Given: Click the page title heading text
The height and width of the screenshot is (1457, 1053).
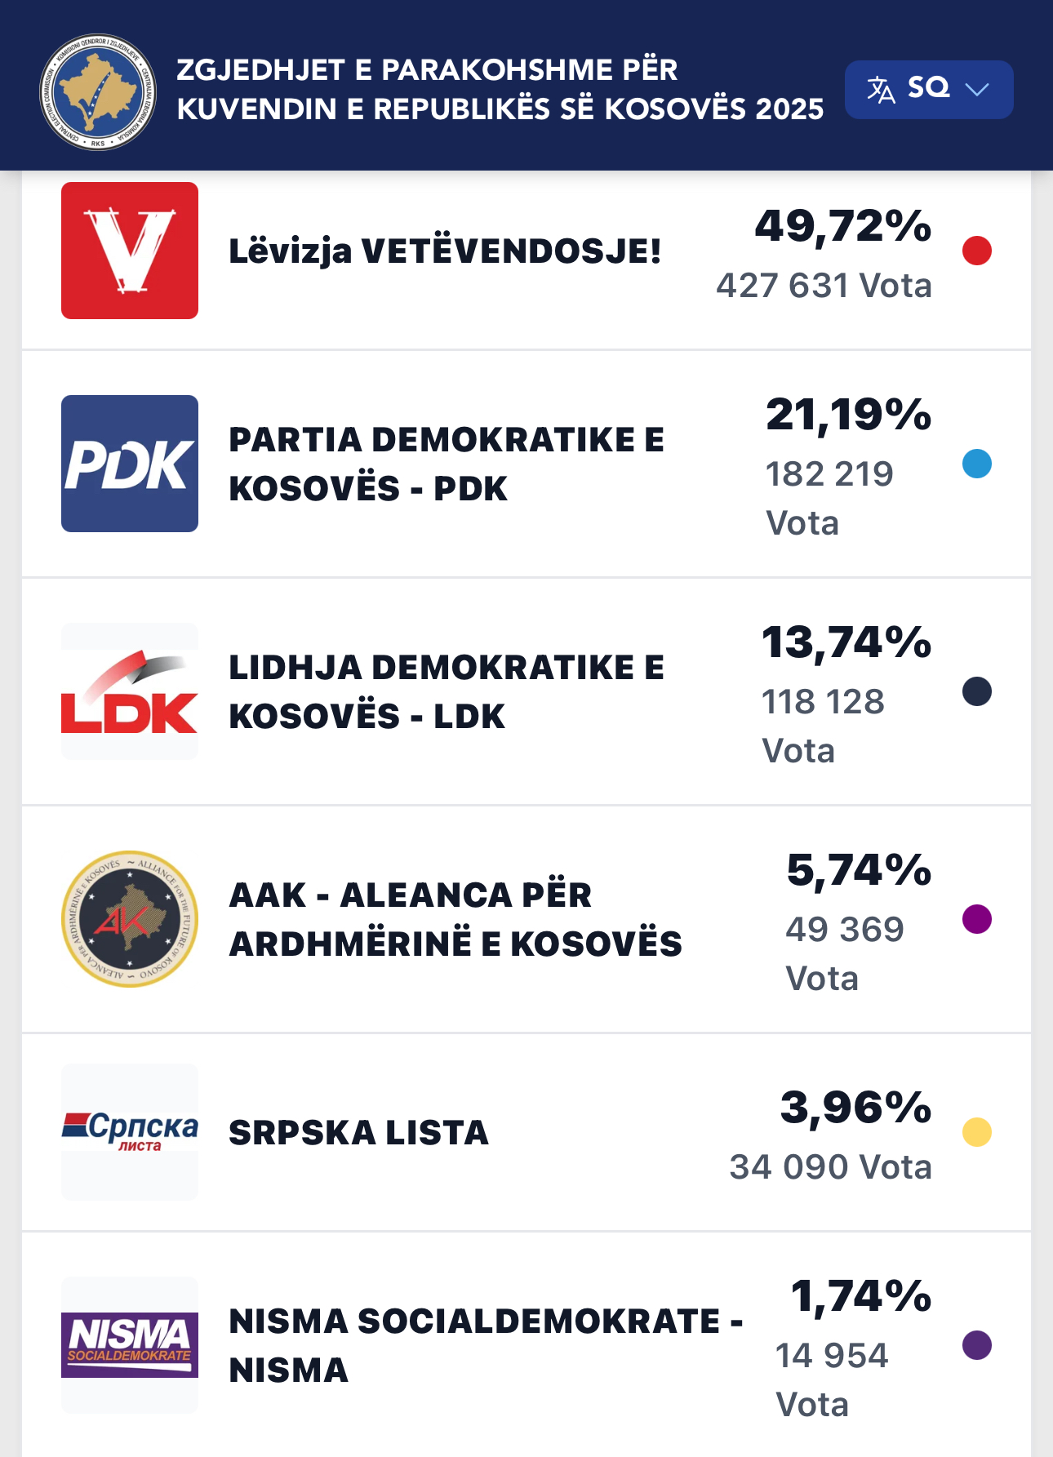Looking at the screenshot, I should click(x=500, y=89).
